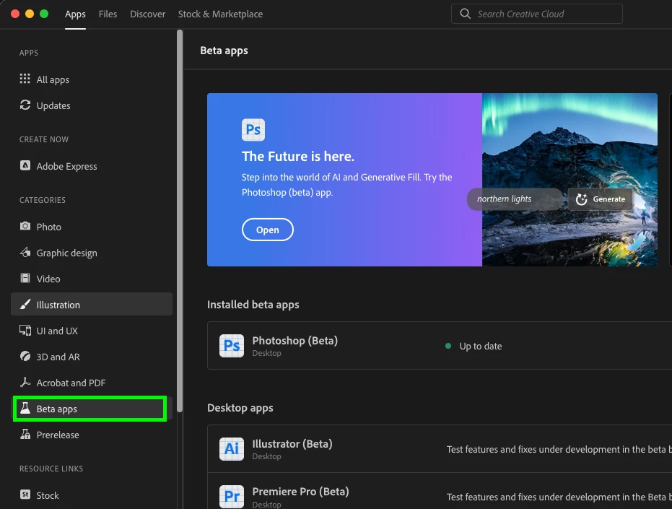Click the red window close button
The width and height of the screenshot is (672, 509).
[15, 14]
